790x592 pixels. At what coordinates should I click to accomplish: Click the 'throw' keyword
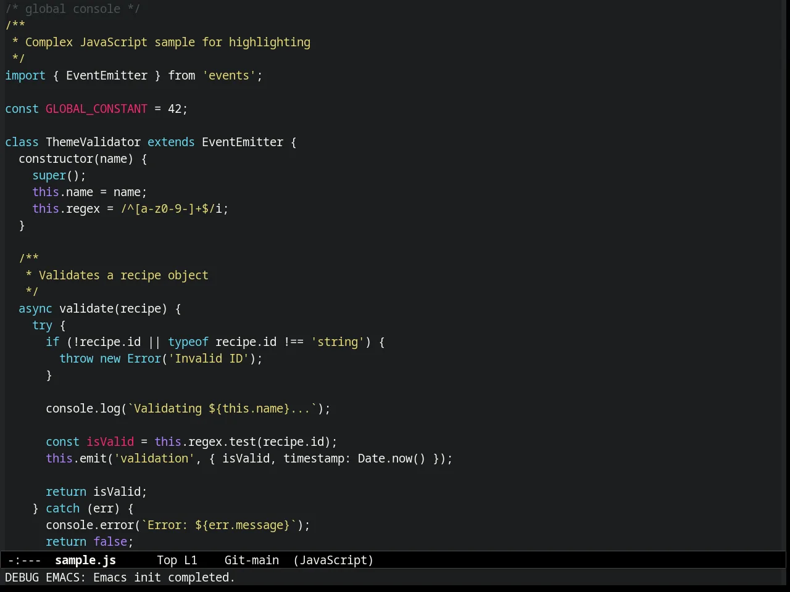tap(76, 358)
